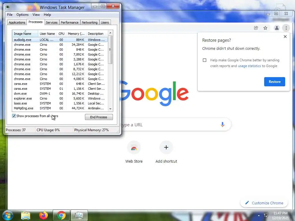Close the Restore pages popup

[x=285, y=37]
